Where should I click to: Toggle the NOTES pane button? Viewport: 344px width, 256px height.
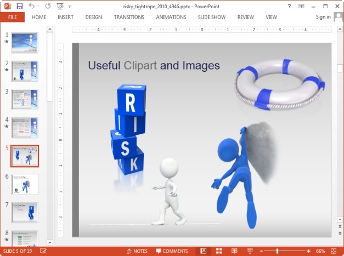(x=137, y=251)
